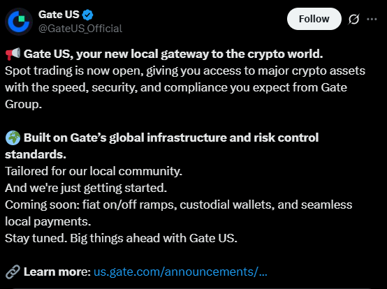Click the bold "Learn more:" label

click(x=57, y=272)
